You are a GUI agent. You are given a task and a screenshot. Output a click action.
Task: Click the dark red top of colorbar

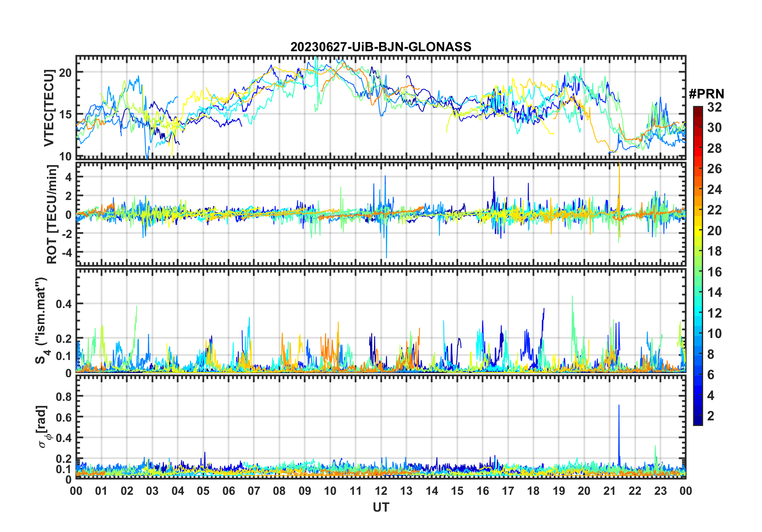point(697,109)
